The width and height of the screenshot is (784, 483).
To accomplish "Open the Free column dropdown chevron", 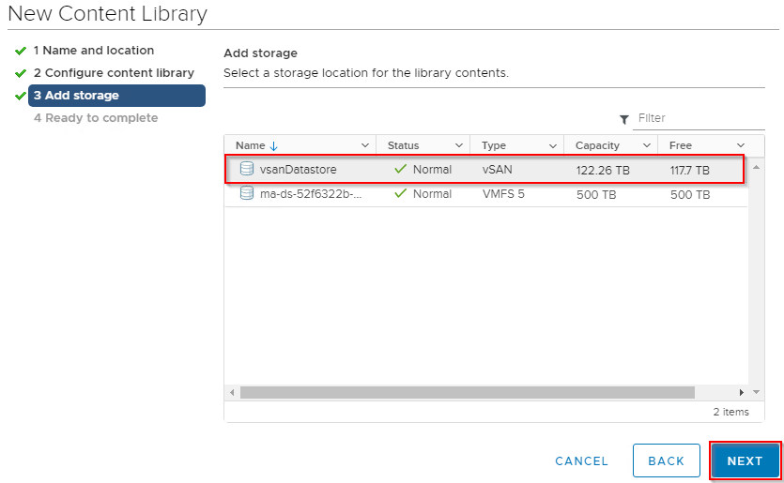I will tap(741, 145).
